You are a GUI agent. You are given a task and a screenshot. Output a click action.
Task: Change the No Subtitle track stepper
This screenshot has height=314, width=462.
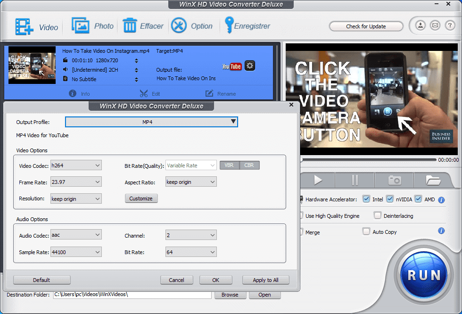[136, 80]
